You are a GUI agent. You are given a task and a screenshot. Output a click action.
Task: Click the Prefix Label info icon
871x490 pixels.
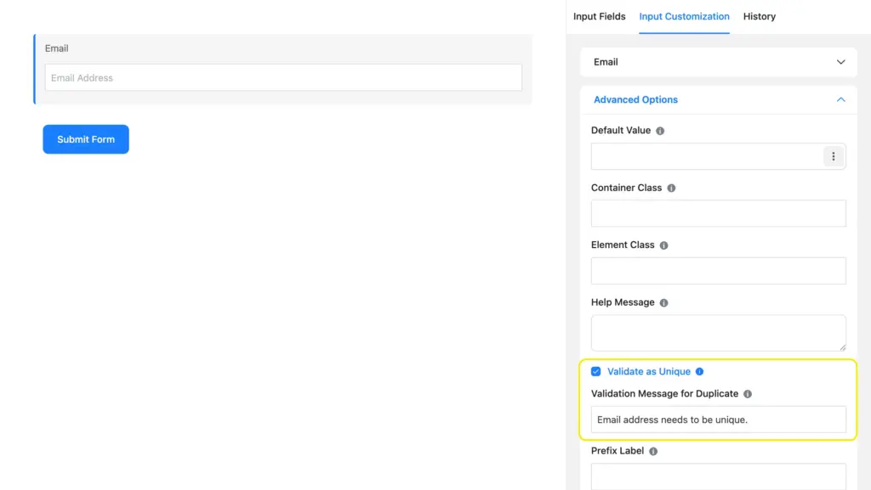coord(652,451)
